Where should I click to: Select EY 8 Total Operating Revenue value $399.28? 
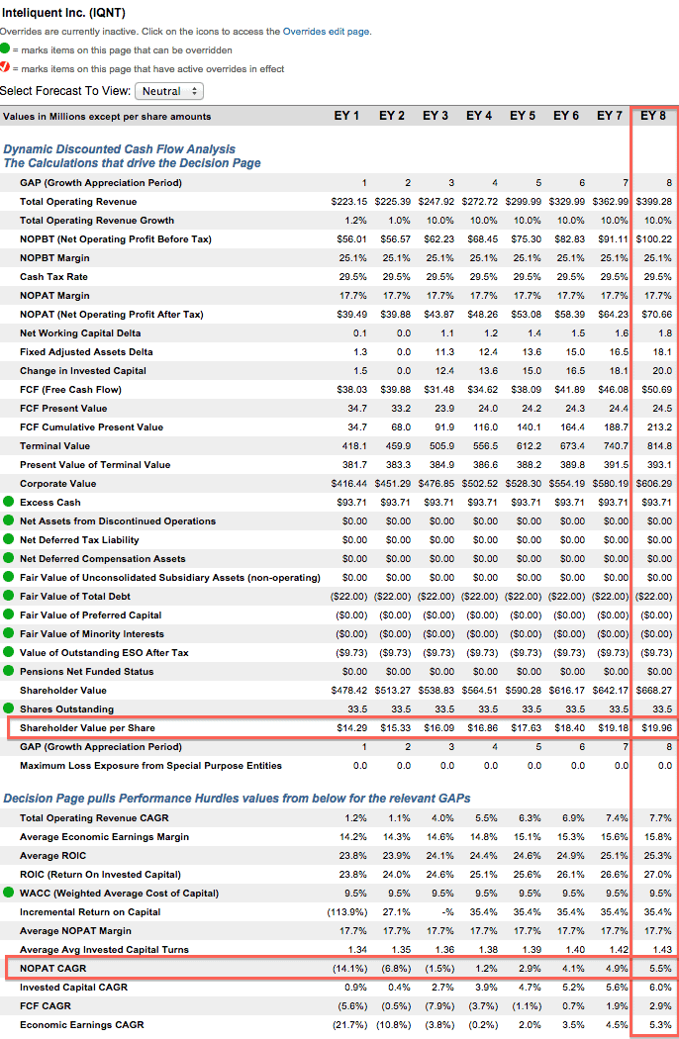point(654,202)
